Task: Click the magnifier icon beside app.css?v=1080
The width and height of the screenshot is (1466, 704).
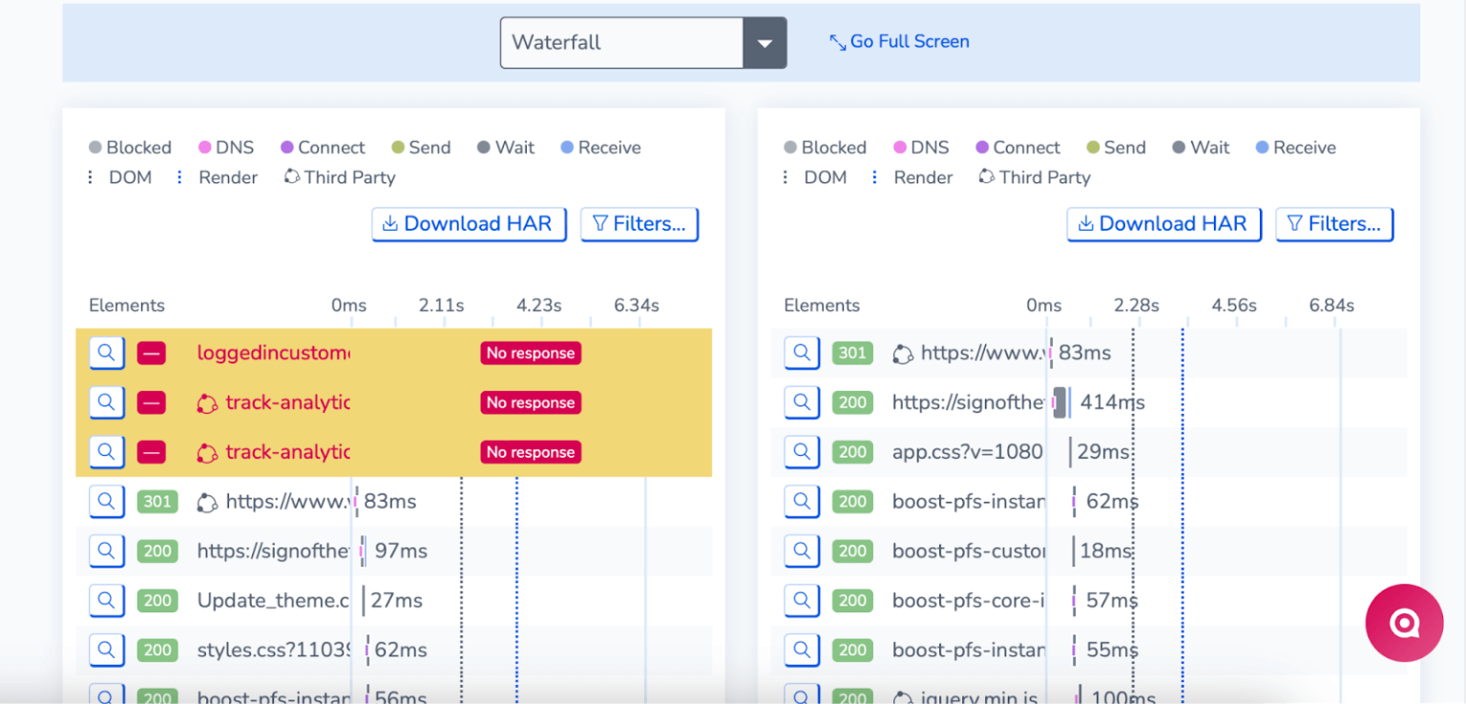Action: (801, 451)
